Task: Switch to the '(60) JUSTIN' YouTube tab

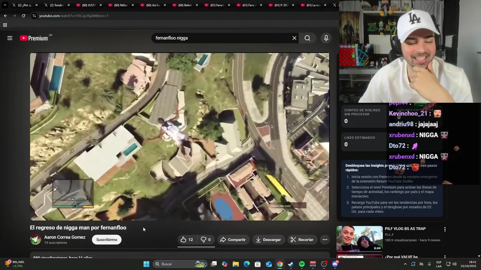Action: tap(89, 5)
